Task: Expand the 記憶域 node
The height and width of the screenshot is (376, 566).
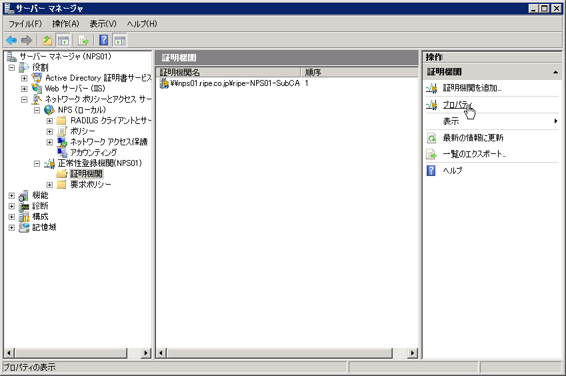Action: (x=11, y=228)
